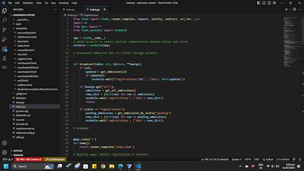Open the Explorer view in activity bar
Screen dimensions: 304x171
4,11
